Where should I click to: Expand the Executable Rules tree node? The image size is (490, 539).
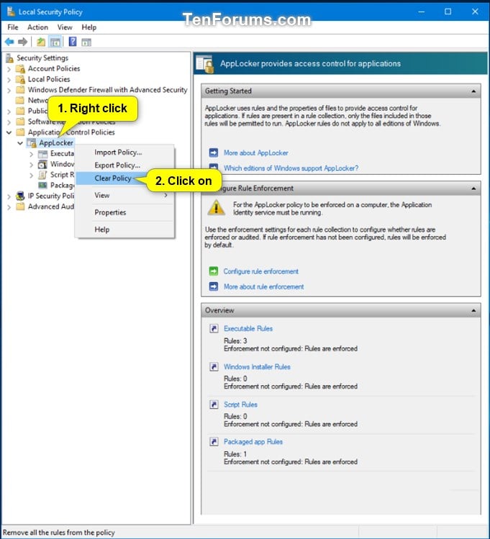pos(31,154)
